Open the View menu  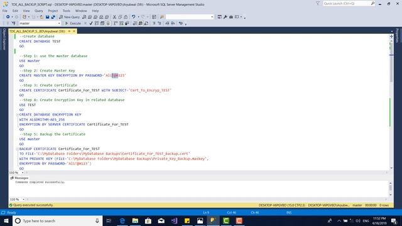pos(26,11)
